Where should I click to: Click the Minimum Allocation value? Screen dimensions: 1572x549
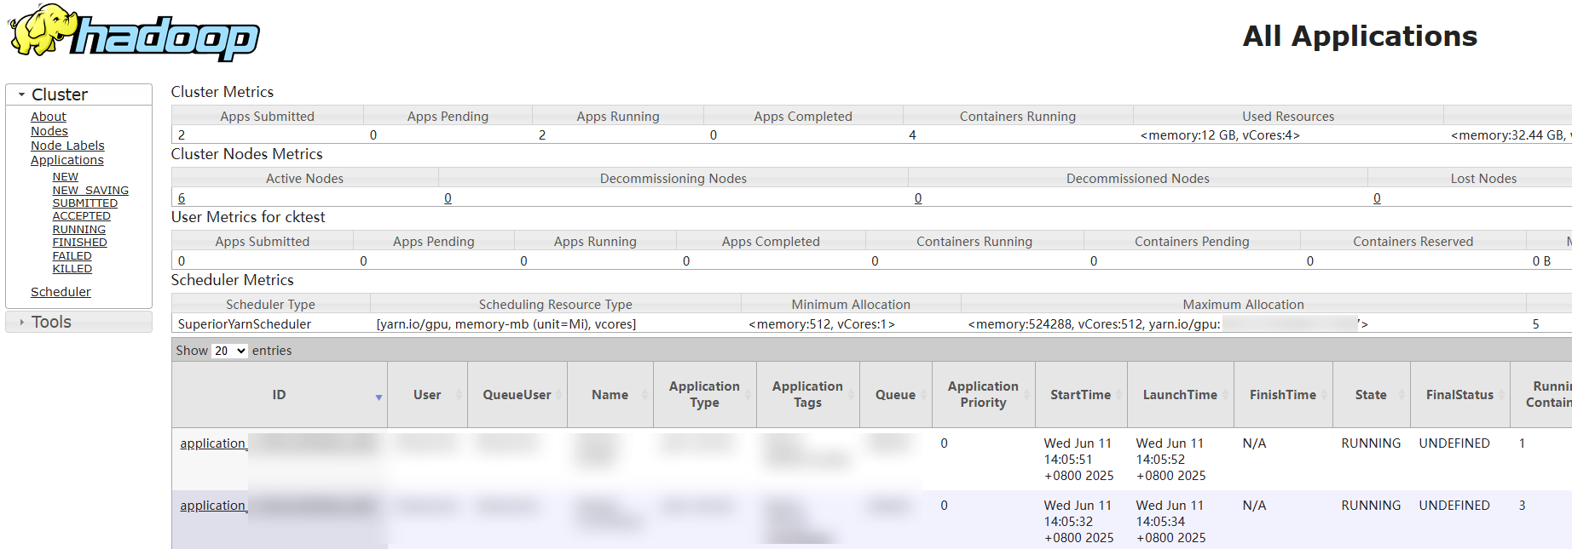[x=822, y=324]
